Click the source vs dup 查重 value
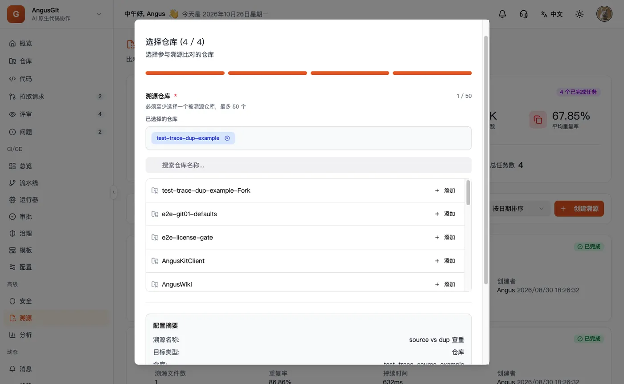Viewport: 624px width, 384px height. click(436, 340)
